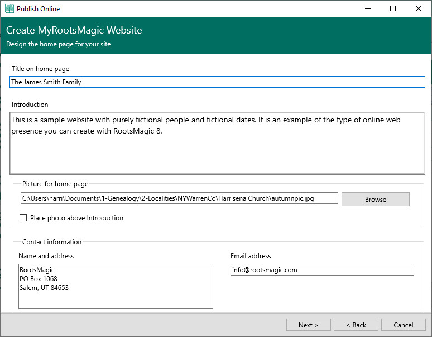Select the picture file path field
Viewport: 432px width, 337px height.
(x=179, y=198)
